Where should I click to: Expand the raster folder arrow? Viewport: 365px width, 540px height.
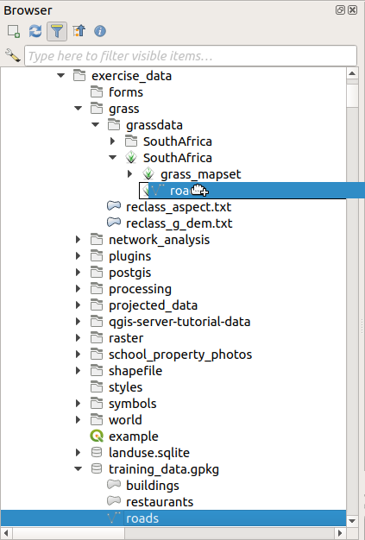[79, 337]
